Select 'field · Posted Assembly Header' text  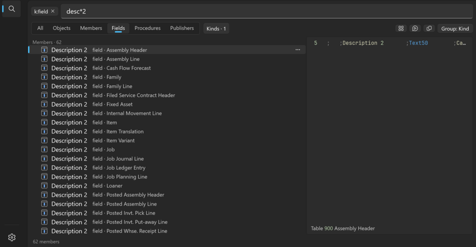(128, 195)
